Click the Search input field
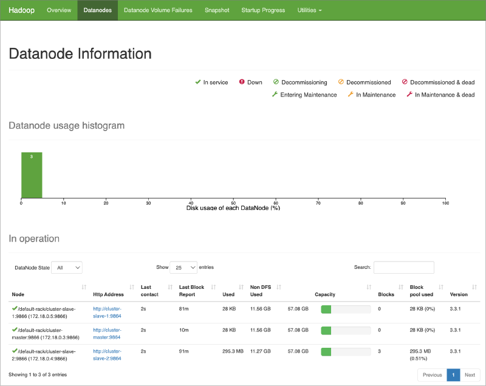The height and width of the screenshot is (386, 486). coord(403,267)
